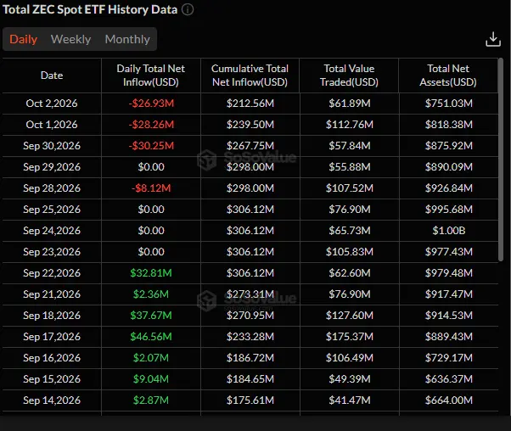Click the Date column header

(52, 76)
